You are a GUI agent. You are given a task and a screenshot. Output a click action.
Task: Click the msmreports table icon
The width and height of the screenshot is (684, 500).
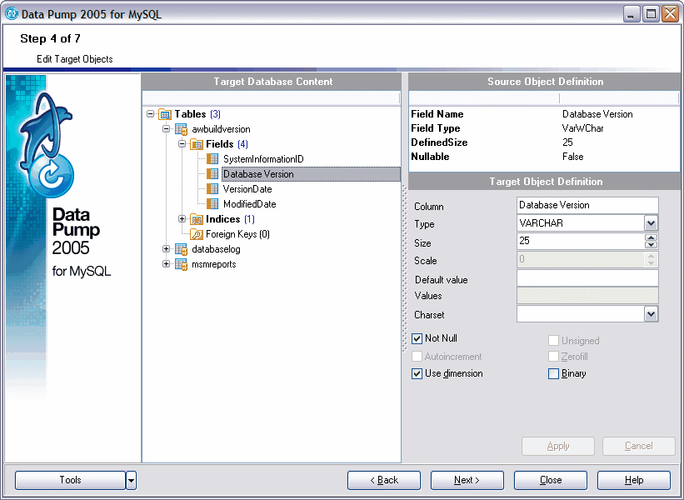(181, 264)
